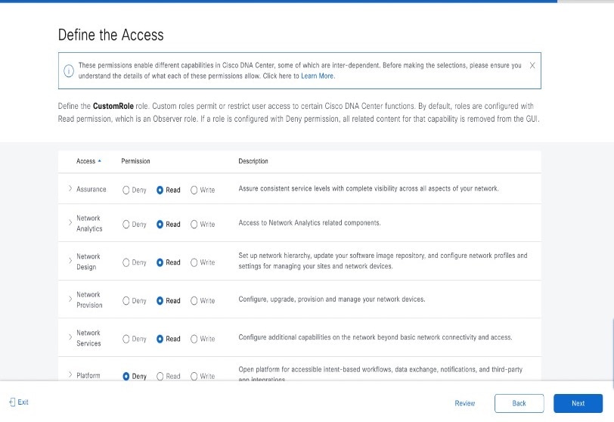Expand the Assurance row
The height and width of the screenshot is (422, 614).
(x=70, y=188)
